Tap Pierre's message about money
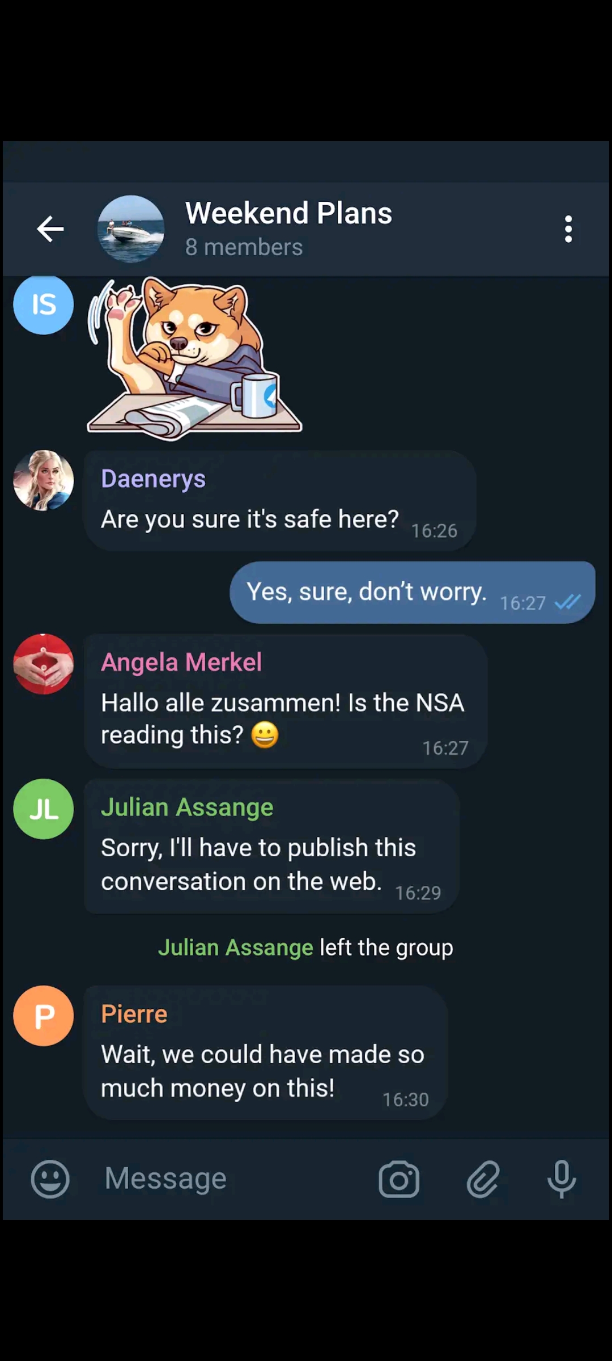Image resolution: width=612 pixels, height=1361 pixels. pos(266,1053)
